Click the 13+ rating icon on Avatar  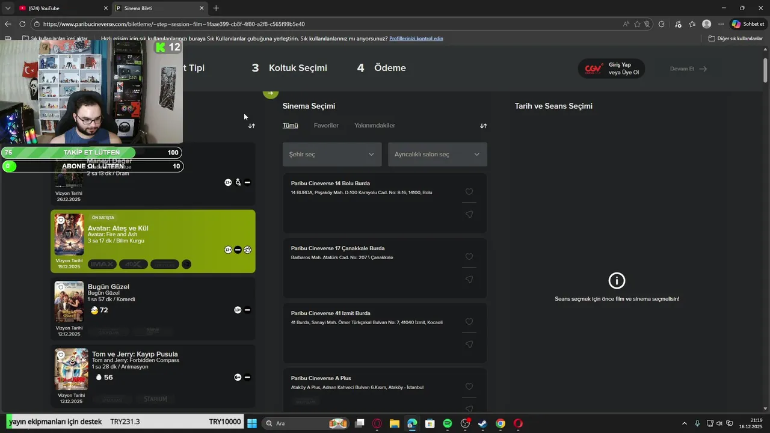(228, 250)
